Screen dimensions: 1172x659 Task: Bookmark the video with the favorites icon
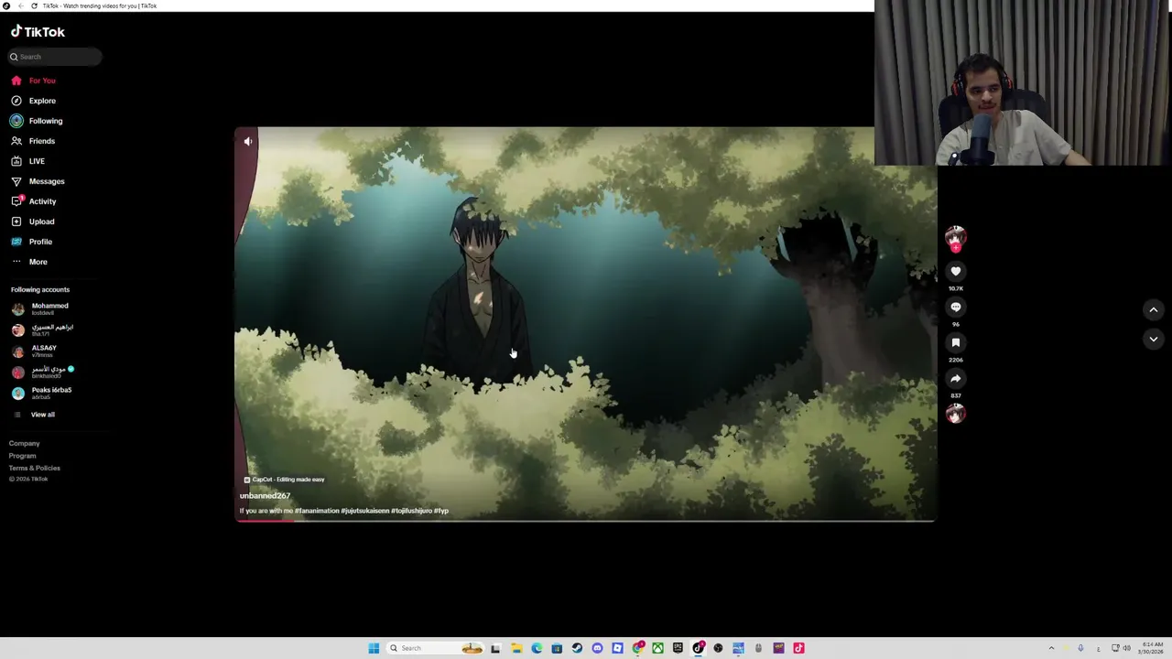pos(955,342)
